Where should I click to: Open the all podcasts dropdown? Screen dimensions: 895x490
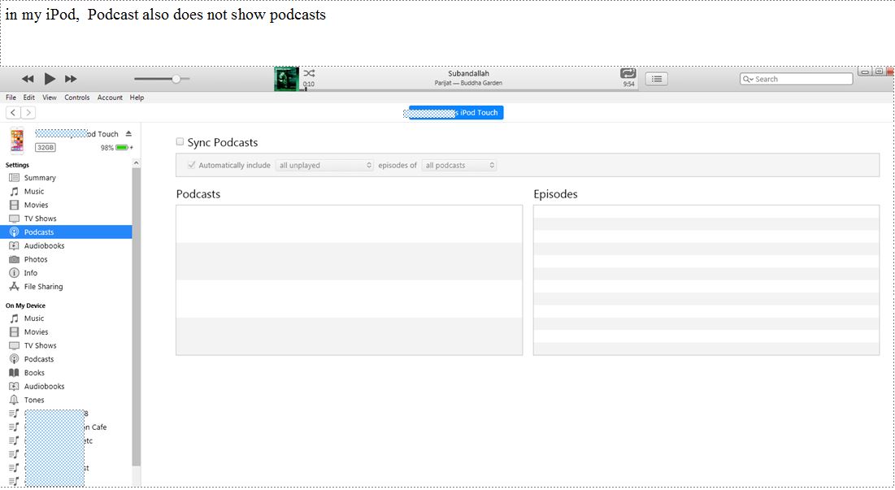[x=459, y=166]
